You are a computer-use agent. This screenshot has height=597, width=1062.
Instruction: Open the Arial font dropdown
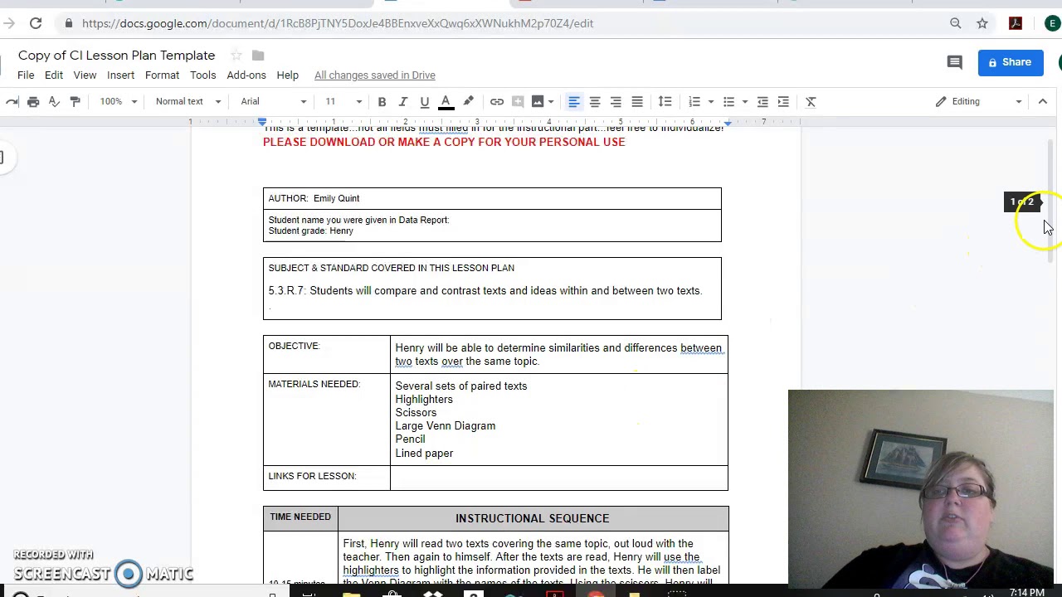(x=274, y=101)
